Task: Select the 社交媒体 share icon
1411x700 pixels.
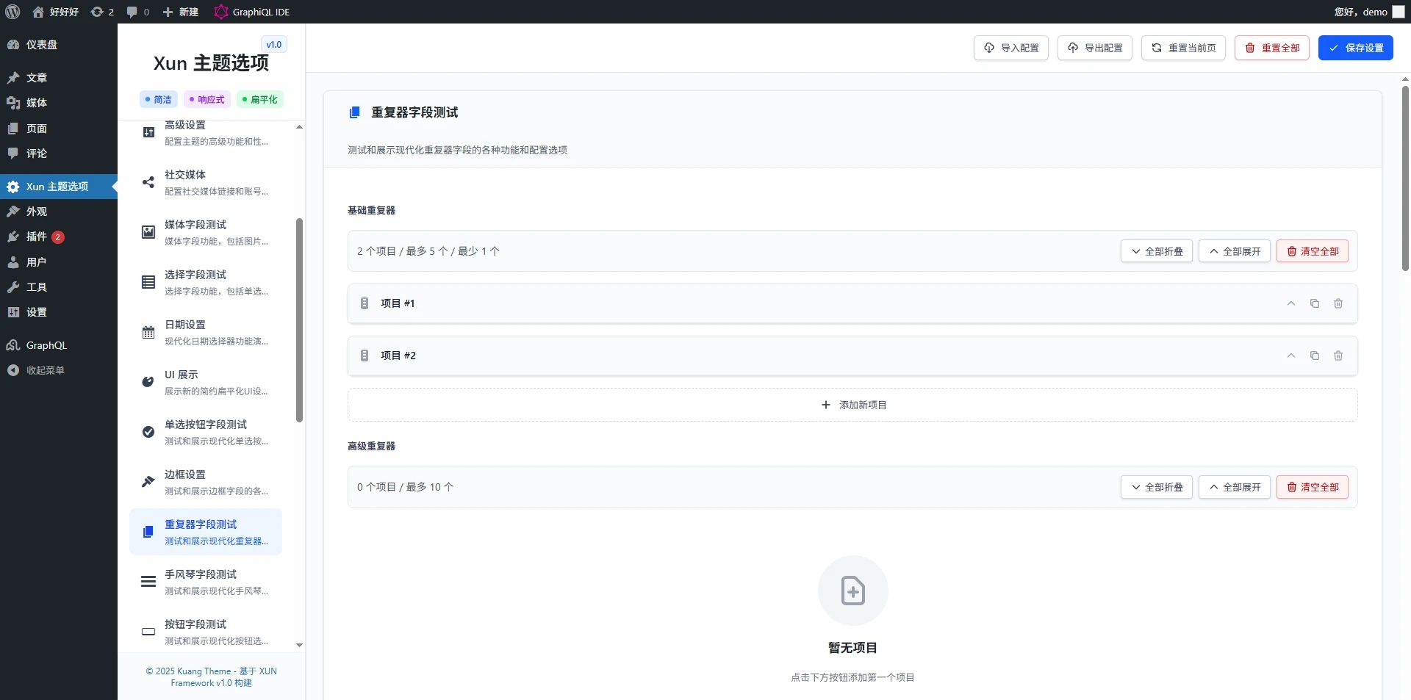Action: 148,182
